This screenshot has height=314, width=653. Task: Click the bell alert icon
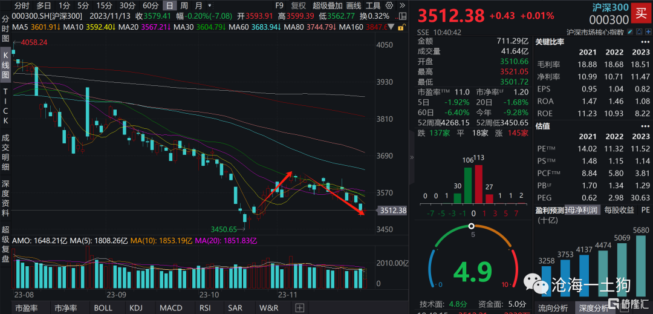[639, 32]
